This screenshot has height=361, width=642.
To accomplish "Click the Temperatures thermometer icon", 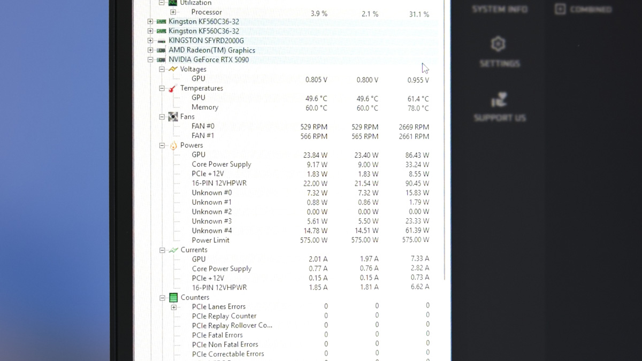I will 173,88.
